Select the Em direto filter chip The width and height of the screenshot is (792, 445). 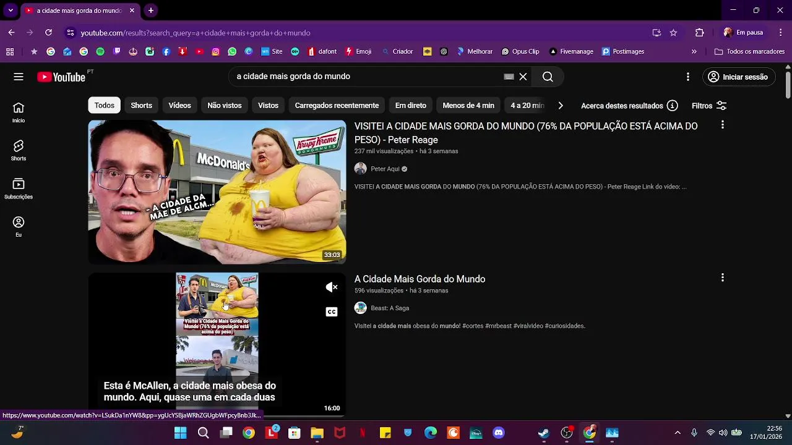point(411,106)
